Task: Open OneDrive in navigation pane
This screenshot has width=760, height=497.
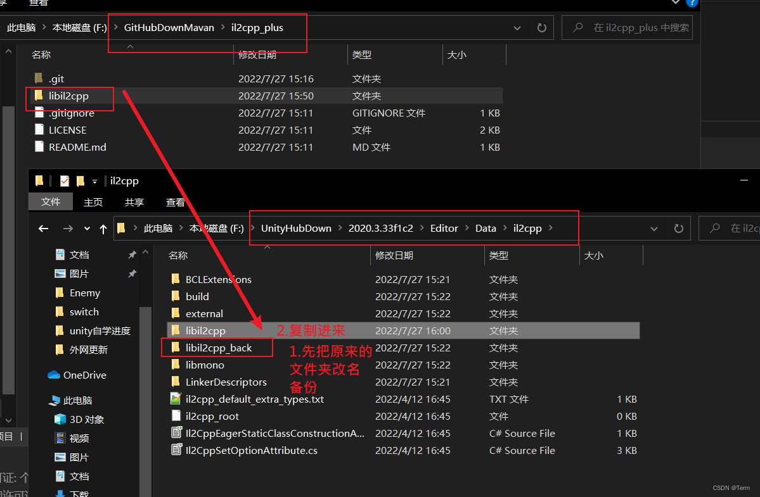Action: pos(84,375)
